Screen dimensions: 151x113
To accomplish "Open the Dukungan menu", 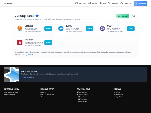I will (x=126, y=3).
